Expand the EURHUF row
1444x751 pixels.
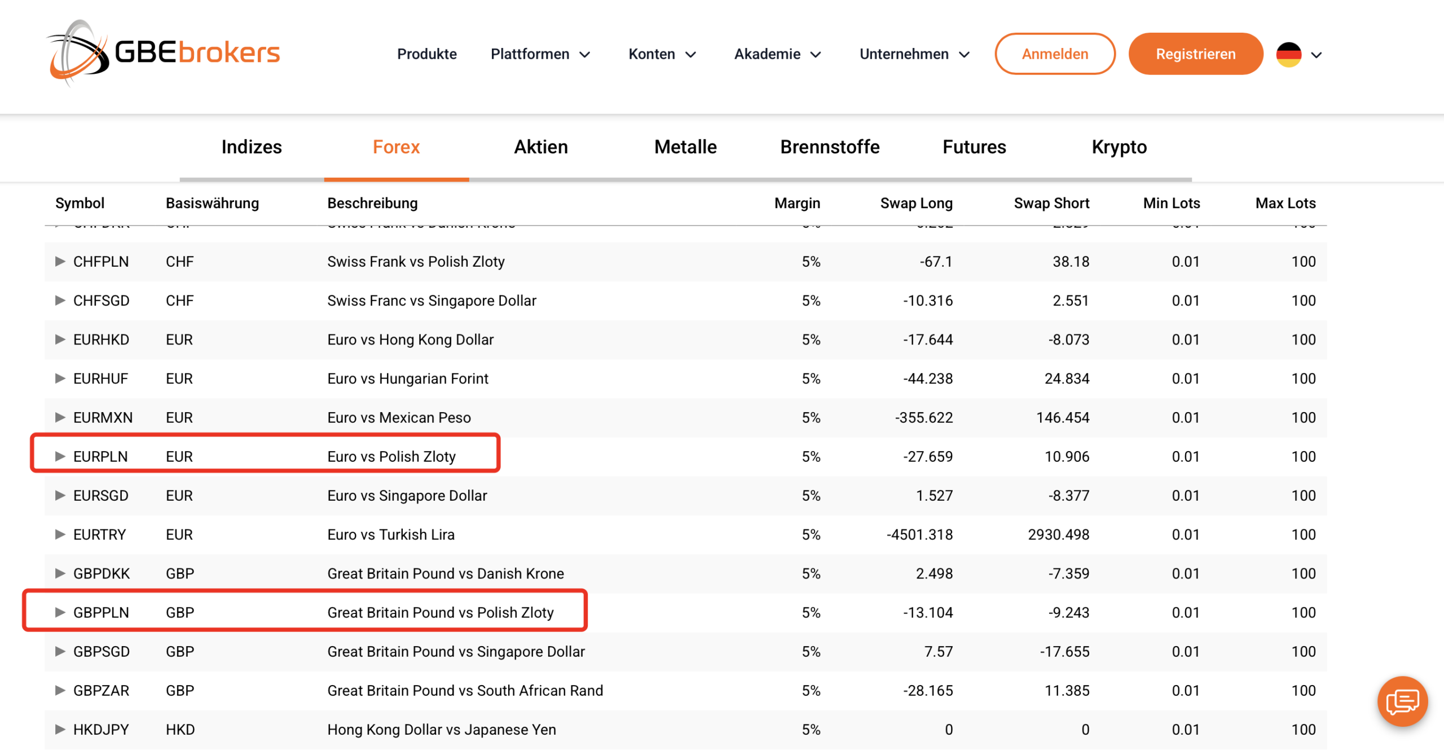point(60,378)
